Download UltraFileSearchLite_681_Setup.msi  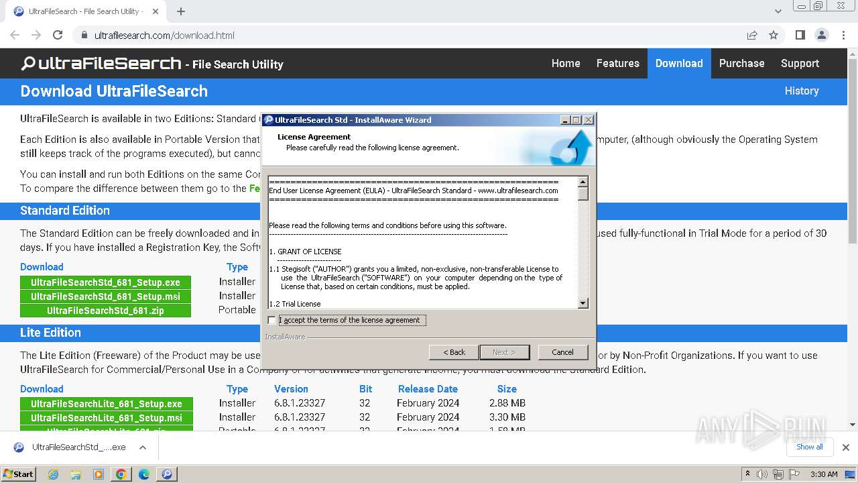click(107, 418)
